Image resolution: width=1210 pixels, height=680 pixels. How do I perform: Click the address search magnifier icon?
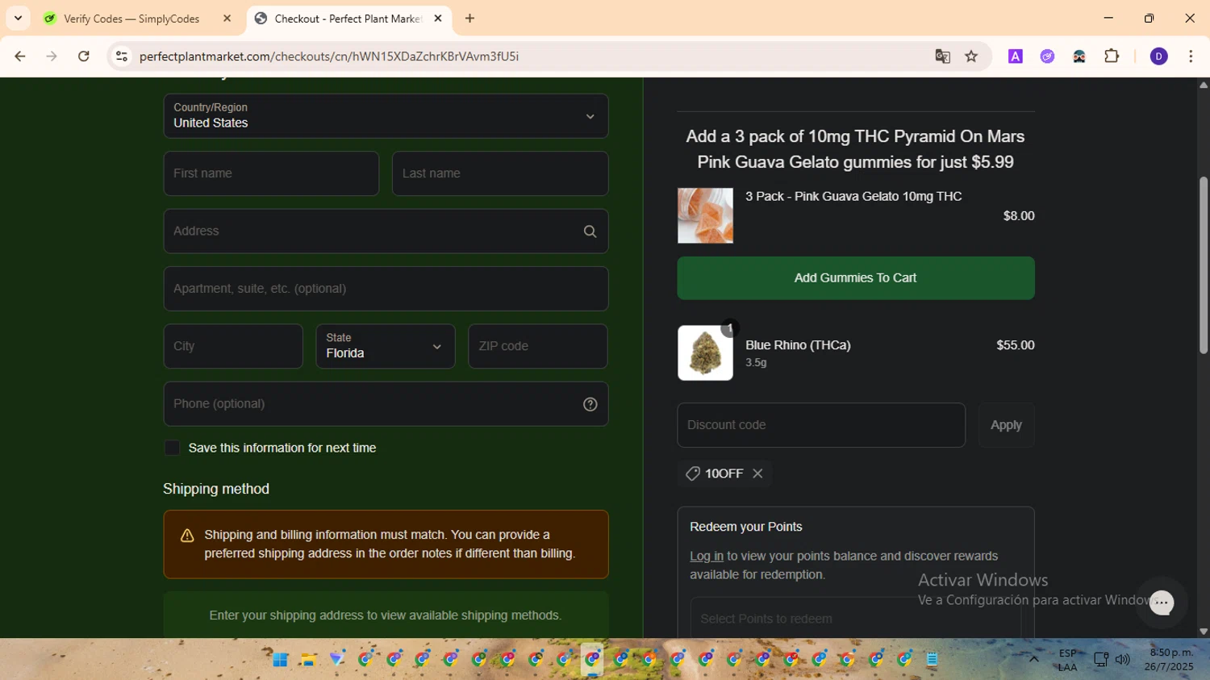[590, 232]
